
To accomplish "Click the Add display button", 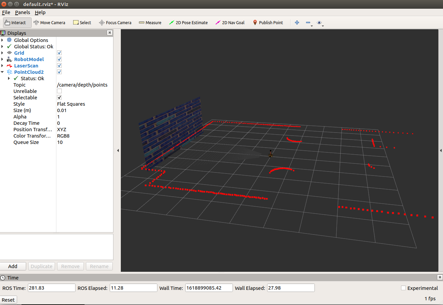I will click(13, 266).
